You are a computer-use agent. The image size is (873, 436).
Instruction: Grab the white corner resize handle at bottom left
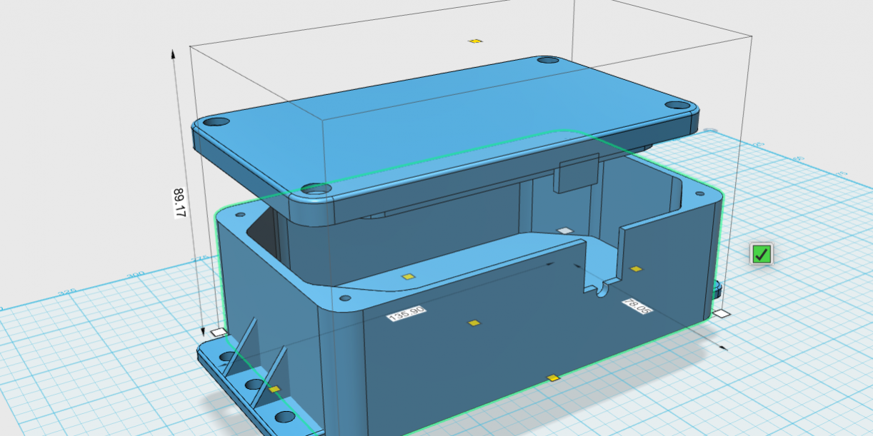coord(219,331)
